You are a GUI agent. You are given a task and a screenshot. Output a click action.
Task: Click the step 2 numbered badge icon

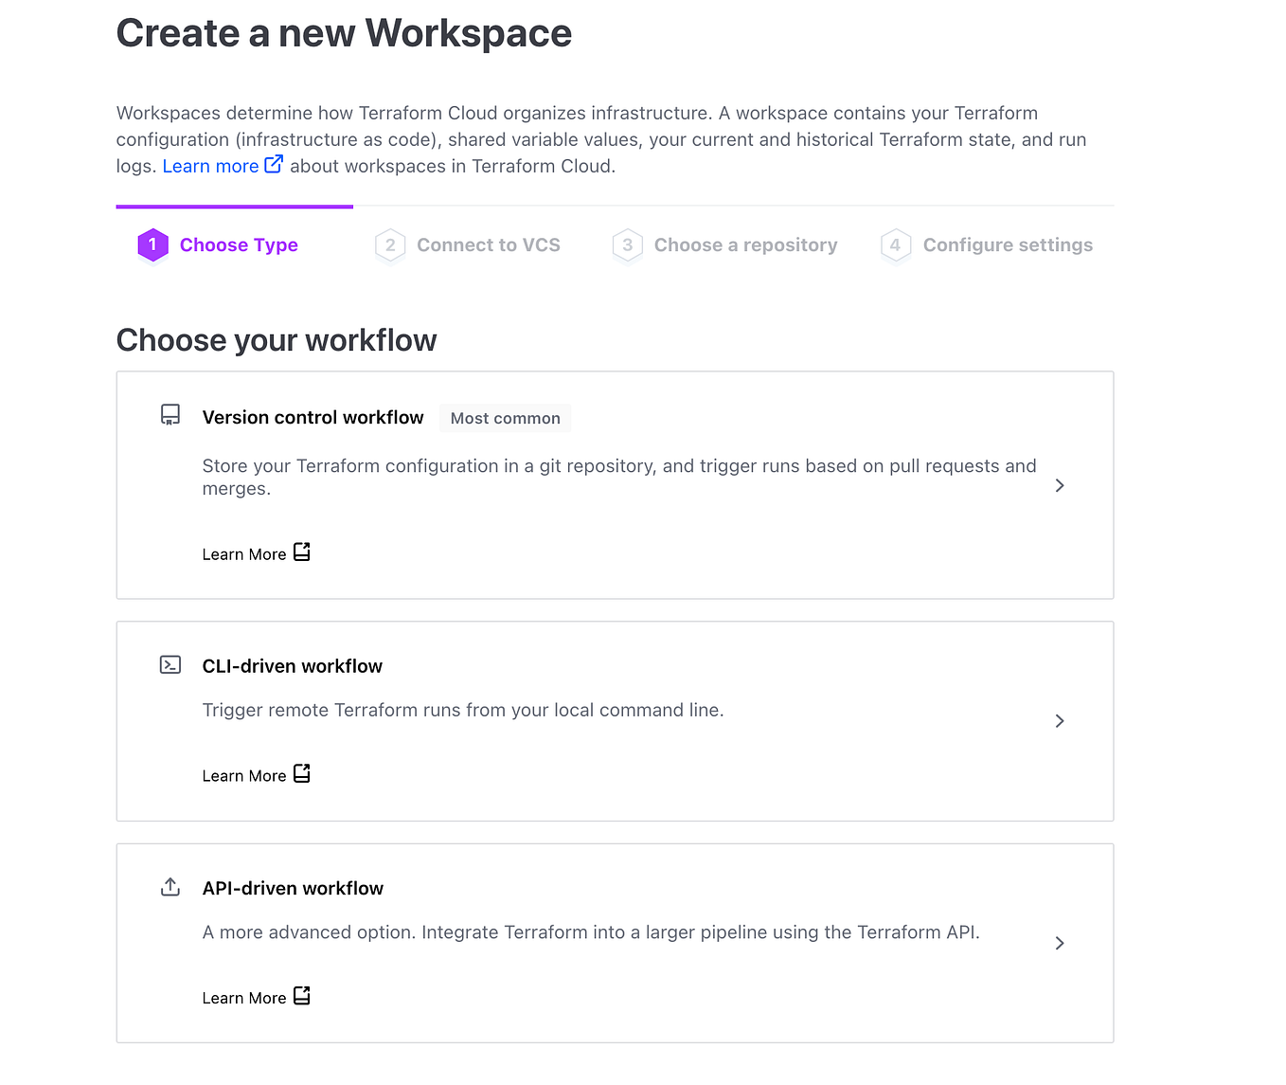pyautogui.click(x=390, y=244)
